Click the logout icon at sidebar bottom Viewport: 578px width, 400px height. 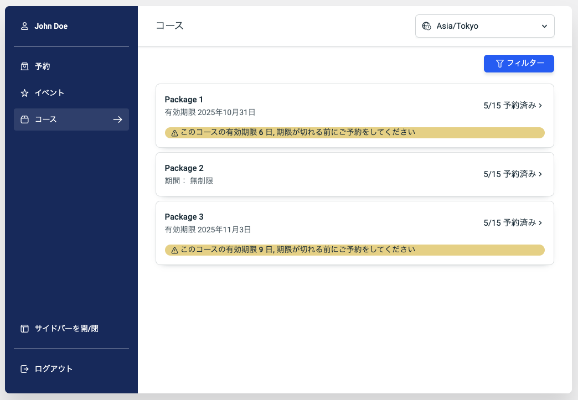point(24,369)
